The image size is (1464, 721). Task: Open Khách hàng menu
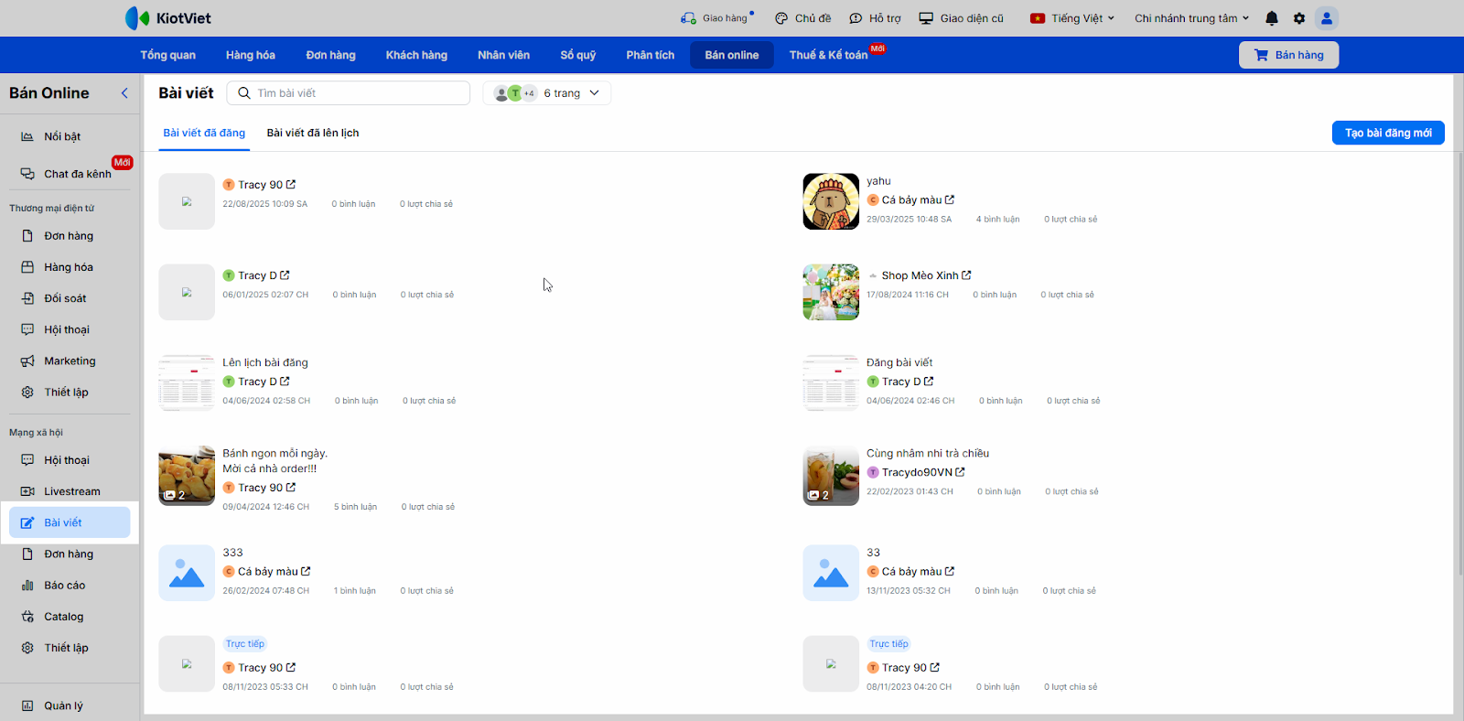(416, 55)
